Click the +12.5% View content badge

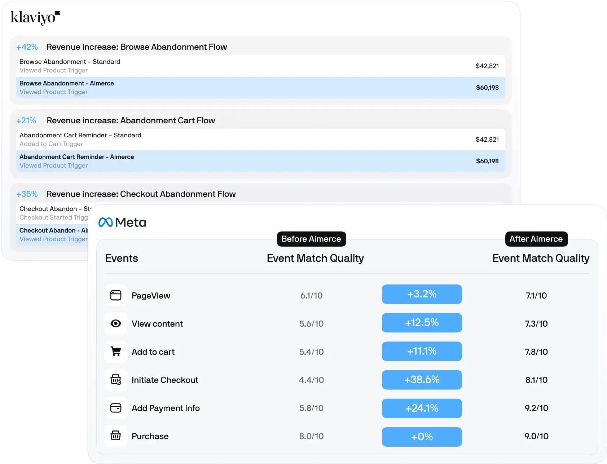422,323
